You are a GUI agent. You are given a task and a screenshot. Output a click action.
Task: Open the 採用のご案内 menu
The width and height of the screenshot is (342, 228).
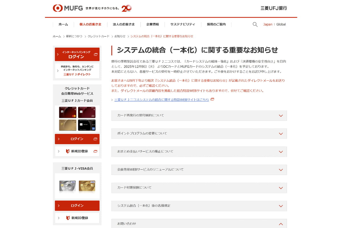216,24
